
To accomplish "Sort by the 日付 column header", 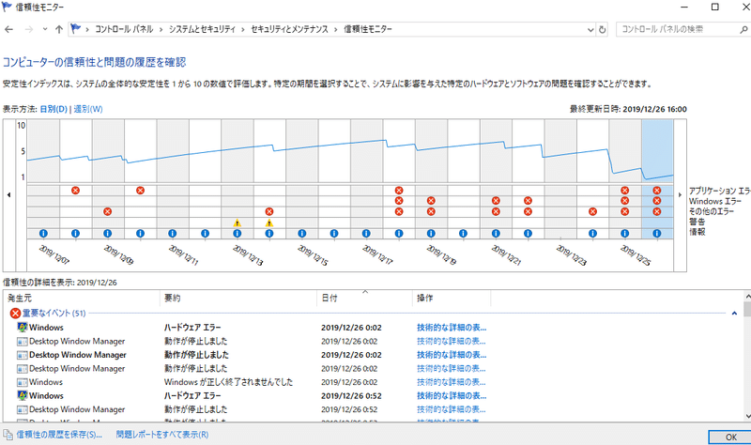I will click(x=364, y=298).
